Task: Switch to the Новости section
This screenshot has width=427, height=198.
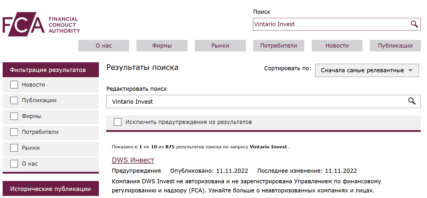Action: coord(337,46)
